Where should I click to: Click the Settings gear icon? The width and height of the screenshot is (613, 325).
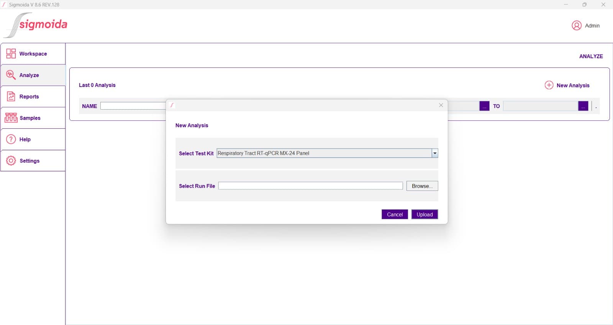click(x=11, y=161)
